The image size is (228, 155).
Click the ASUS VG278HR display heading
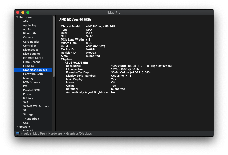click(x=76, y=63)
